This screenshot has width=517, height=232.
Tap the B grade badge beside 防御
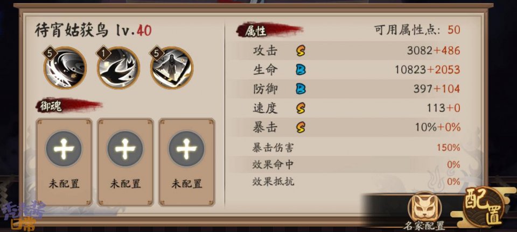301,89
